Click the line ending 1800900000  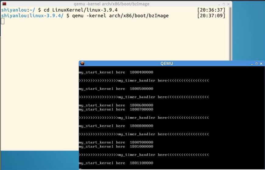116,142
